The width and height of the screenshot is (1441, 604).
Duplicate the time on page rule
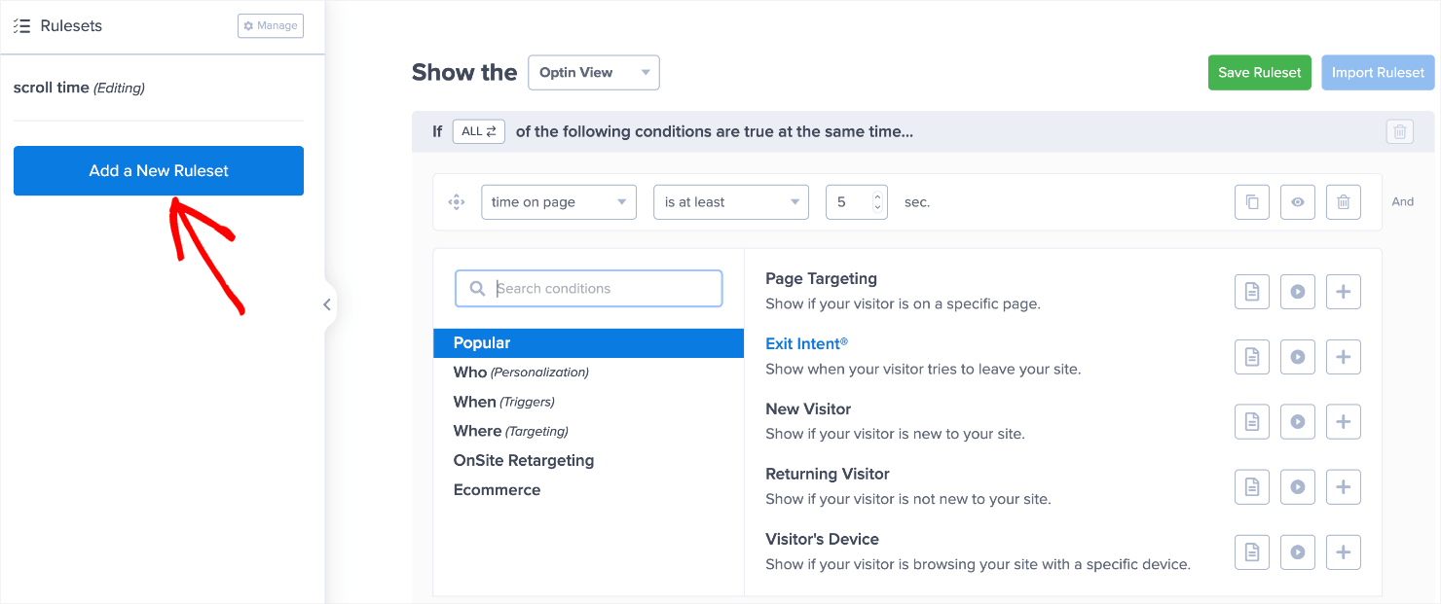[1251, 202]
